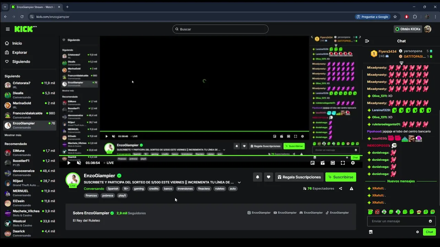The image size is (440, 247).
Task: Expand the stream title chevron
Action: pyautogui.click(x=239, y=183)
